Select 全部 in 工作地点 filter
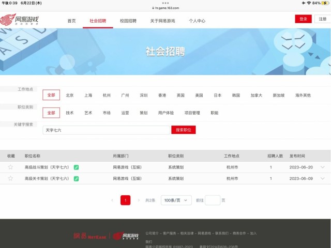Image resolution: width=331 pixels, height=248 pixels. point(51,95)
